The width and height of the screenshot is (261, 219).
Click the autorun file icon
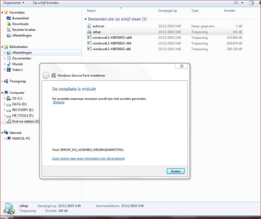[x=89, y=26]
